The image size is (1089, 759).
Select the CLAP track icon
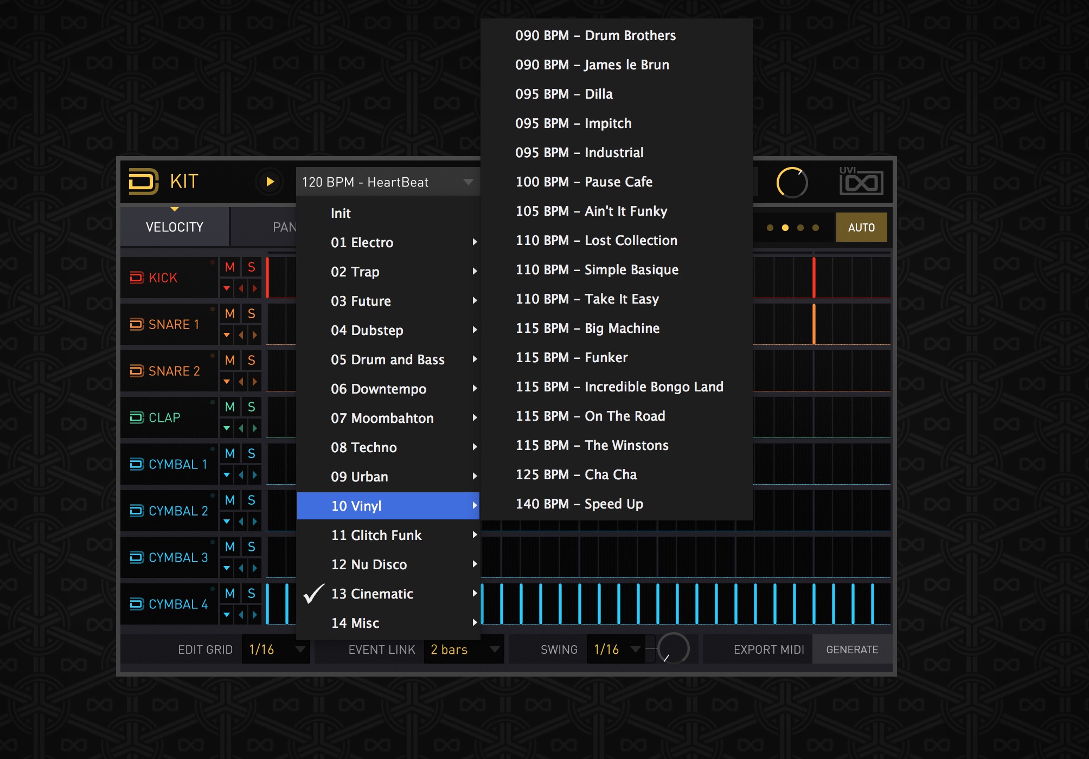coord(137,417)
